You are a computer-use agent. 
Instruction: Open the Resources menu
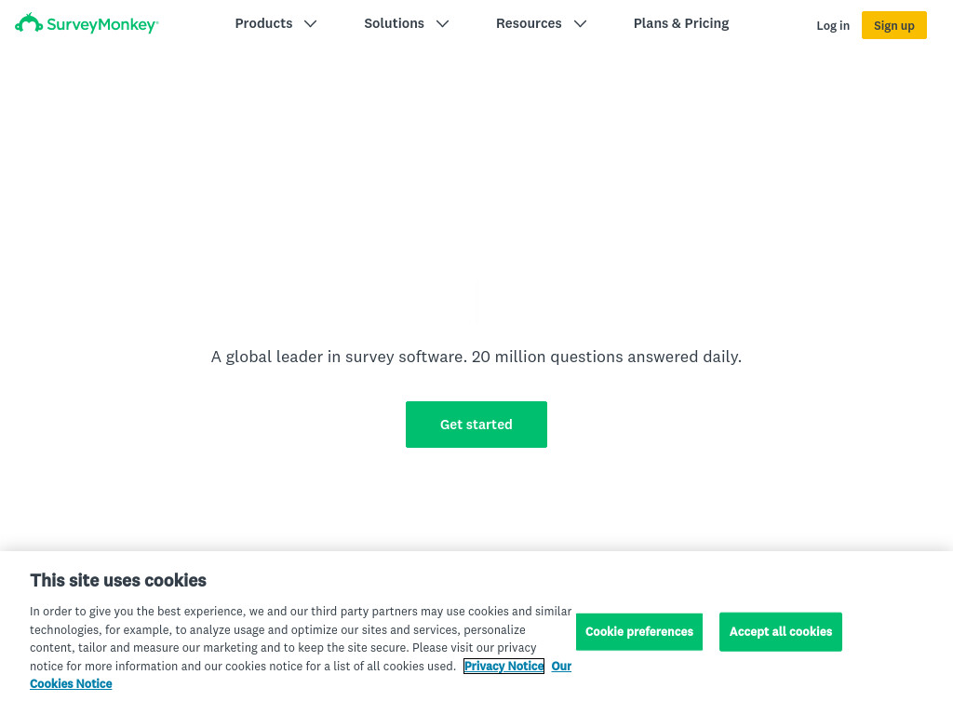[541, 23]
